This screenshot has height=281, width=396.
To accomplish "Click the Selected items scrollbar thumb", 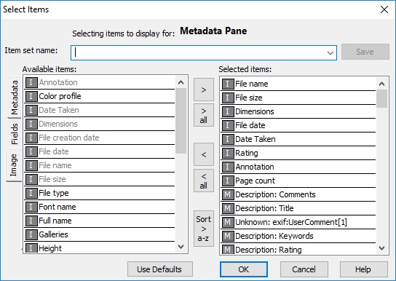I will 382,99.
